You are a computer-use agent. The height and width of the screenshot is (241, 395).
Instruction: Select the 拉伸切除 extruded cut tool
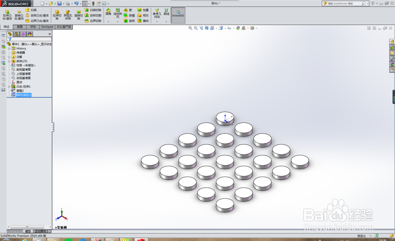point(57,15)
